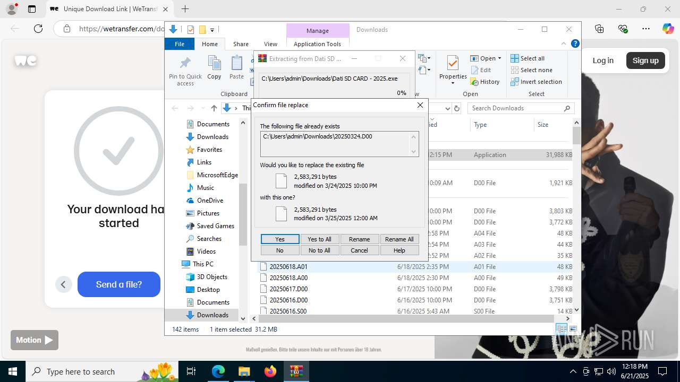Click Send a file? button
Image resolution: width=680 pixels, height=382 pixels.
pos(119,284)
